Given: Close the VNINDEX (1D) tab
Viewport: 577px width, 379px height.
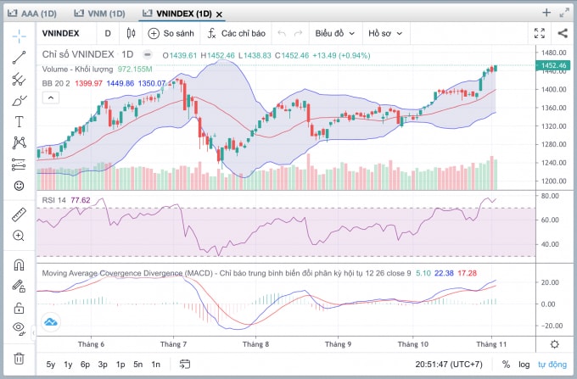Looking at the screenshot, I should (219, 14).
